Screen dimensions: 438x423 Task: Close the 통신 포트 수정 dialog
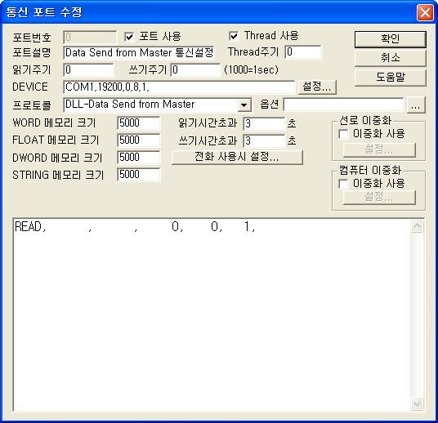point(425,12)
